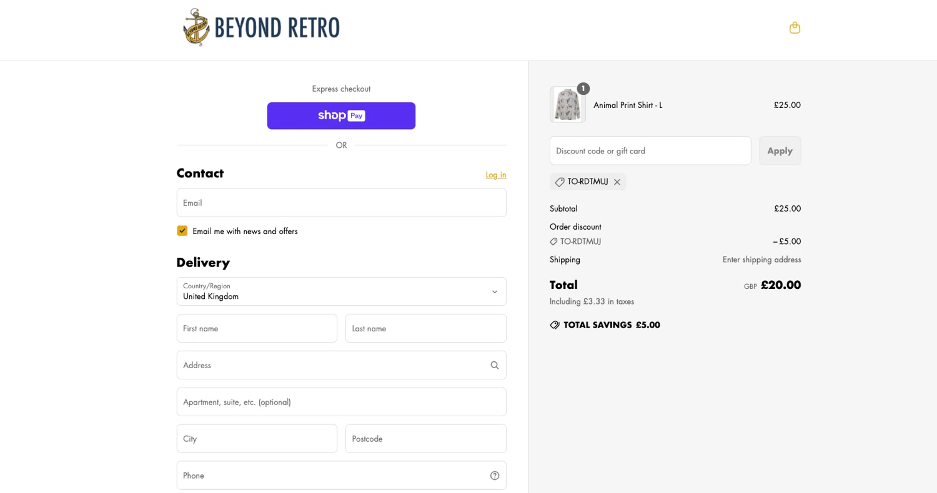Select the Enter shipping address text
This screenshot has height=493, width=937.
[x=761, y=260]
